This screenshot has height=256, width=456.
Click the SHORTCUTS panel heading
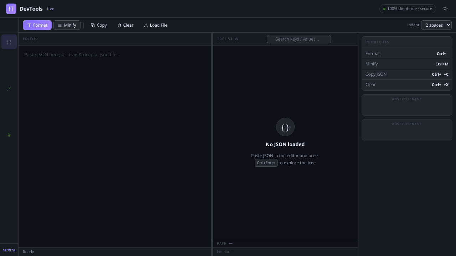377,42
